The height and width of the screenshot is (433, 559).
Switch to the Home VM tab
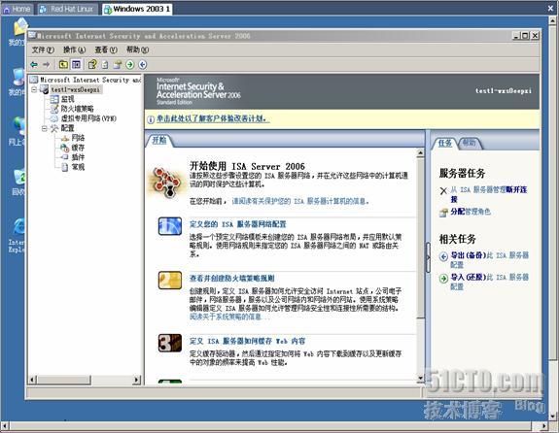[x=17, y=9]
